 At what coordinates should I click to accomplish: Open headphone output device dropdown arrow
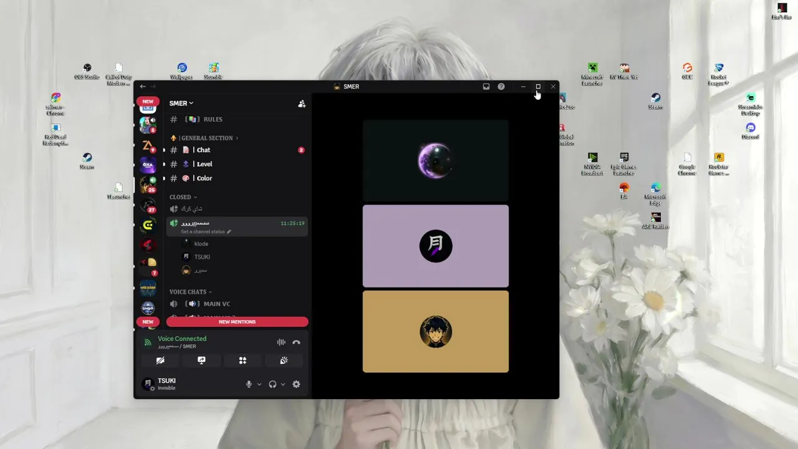click(x=283, y=384)
